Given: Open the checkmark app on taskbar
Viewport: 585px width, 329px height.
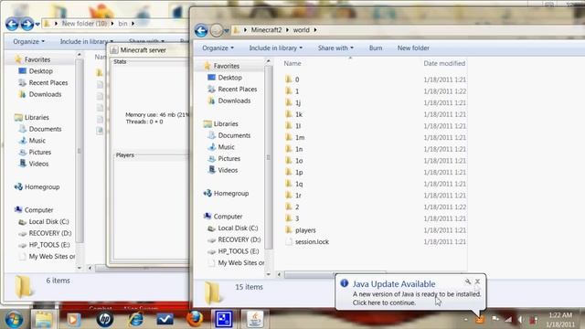Looking at the screenshot, I should coord(165,320).
